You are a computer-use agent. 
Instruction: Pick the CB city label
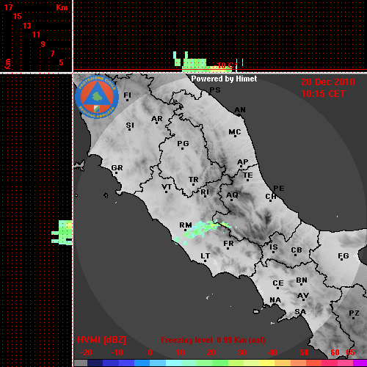(x=297, y=250)
